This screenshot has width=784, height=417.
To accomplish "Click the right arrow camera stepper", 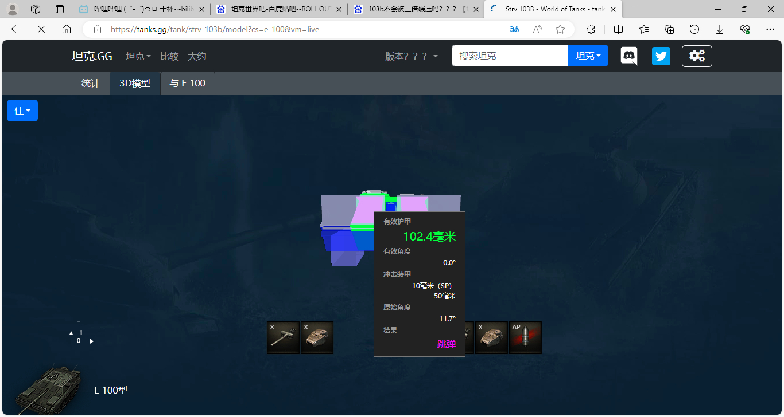I will pyautogui.click(x=91, y=341).
